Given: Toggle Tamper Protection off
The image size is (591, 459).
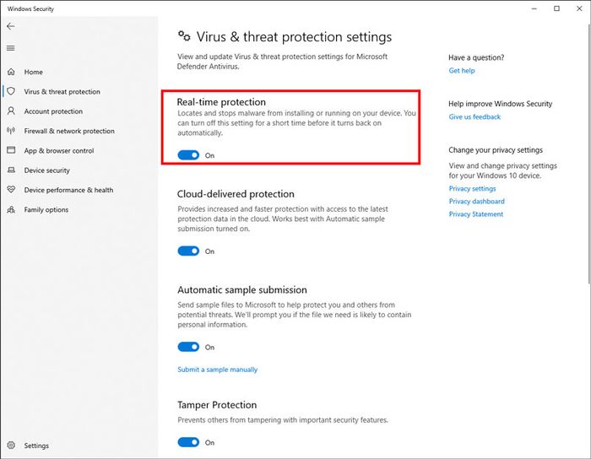Looking at the screenshot, I should pyautogui.click(x=188, y=442).
